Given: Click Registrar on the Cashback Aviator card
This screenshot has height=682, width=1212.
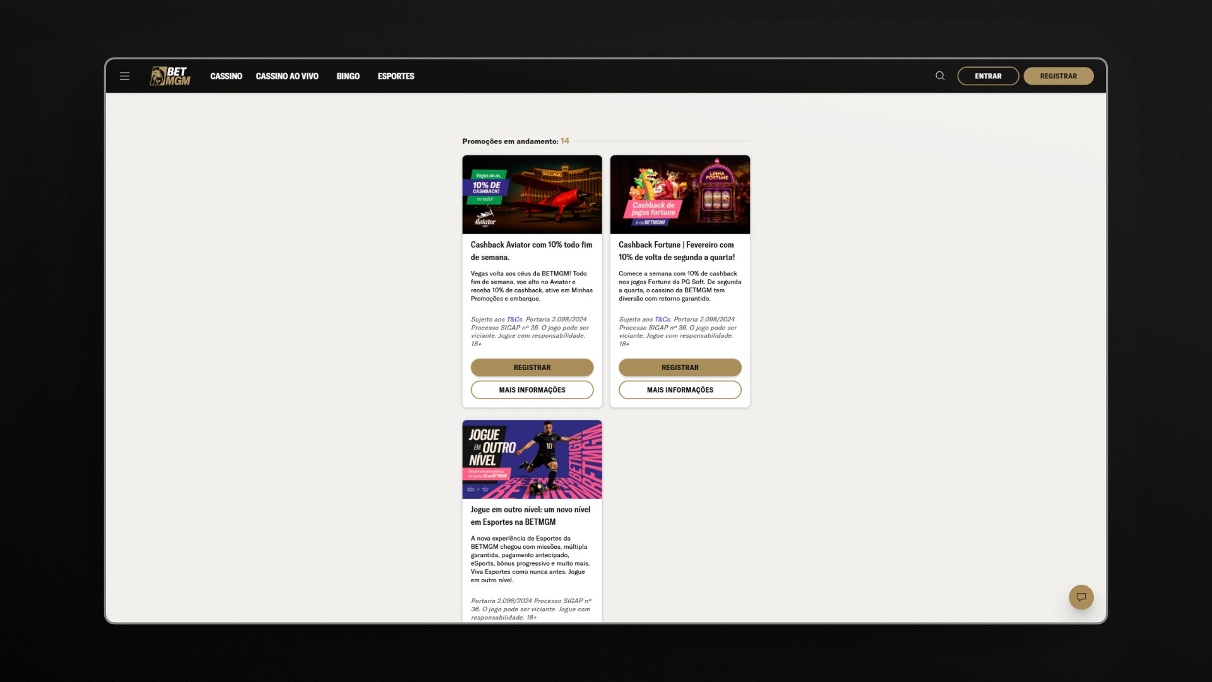Looking at the screenshot, I should click(x=532, y=368).
